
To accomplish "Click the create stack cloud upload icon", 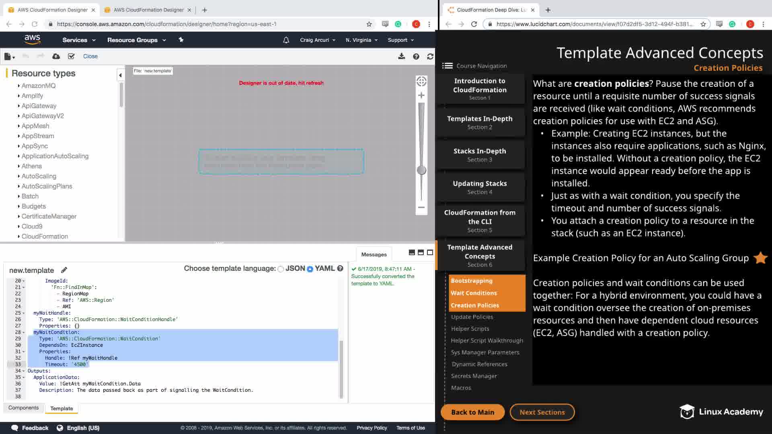I will [x=56, y=56].
